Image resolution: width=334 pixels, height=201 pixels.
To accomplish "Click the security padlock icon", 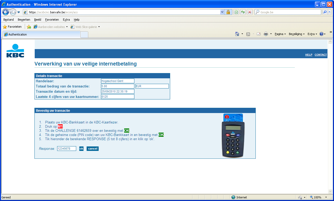I will [228, 12].
